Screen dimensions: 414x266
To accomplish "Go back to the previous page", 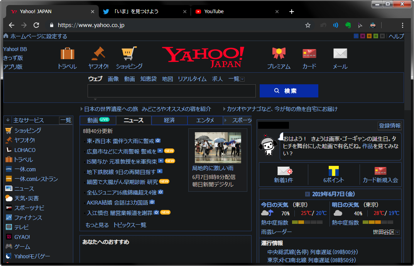I will pos(11,25).
